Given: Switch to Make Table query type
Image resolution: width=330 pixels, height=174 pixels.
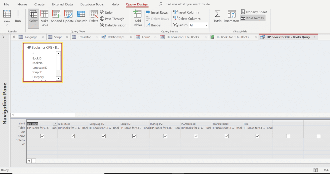Looking at the screenshot, I should (44, 18).
